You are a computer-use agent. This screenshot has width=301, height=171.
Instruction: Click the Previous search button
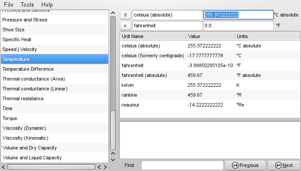click(245, 165)
